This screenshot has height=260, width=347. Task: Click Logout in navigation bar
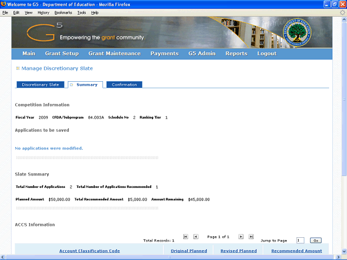pyautogui.click(x=267, y=54)
